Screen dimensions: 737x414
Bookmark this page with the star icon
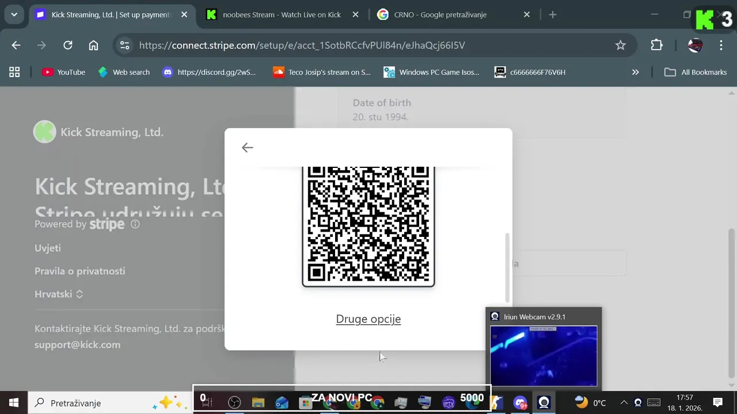click(x=620, y=45)
